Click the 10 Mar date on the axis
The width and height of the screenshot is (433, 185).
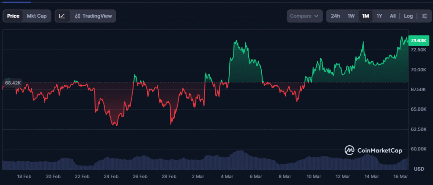[314, 176]
